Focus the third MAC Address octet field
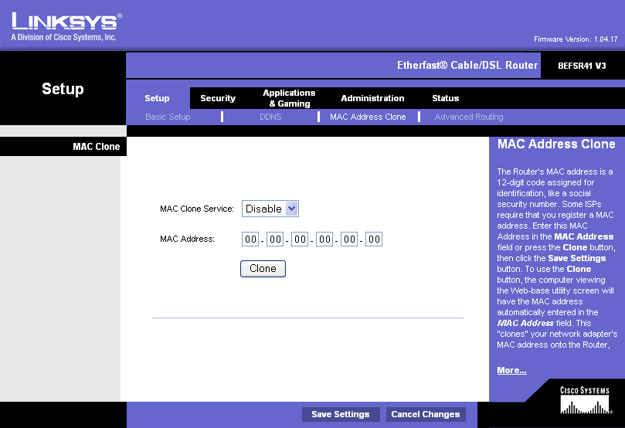The image size is (625, 428). pyautogui.click(x=300, y=239)
